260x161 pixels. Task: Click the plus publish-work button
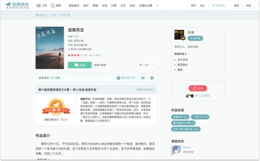(219, 5)
